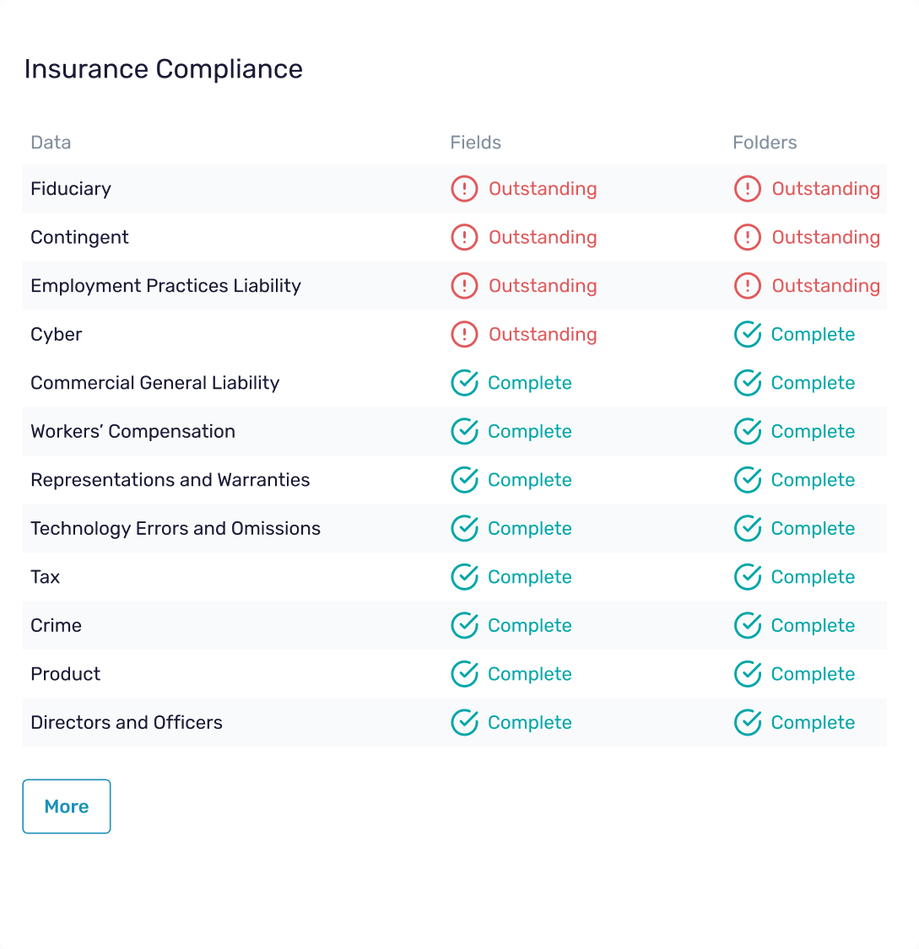Open Contingent Fields Outstanding status text
Viewport: 919px width, 949px height.
(x=543, y=238)
